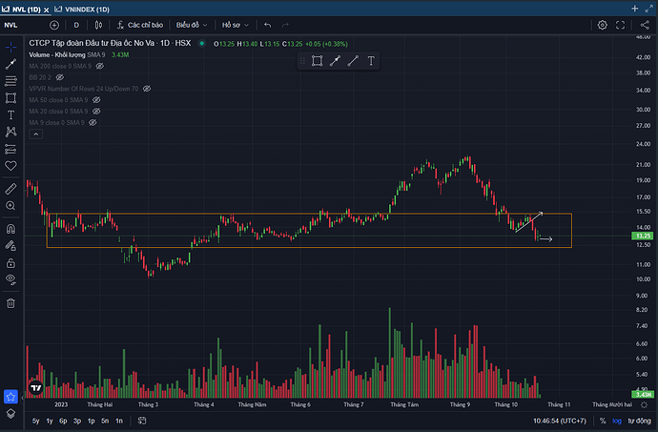Click the compare symbol plus icon
This screenshot has height=432, width=658.
click(53, 25)
